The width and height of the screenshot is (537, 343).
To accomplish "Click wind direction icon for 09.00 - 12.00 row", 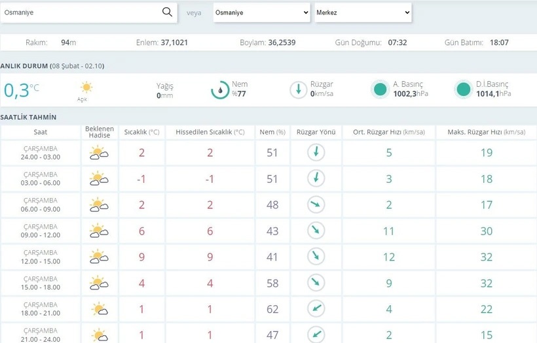I will [x=316, y=231].
